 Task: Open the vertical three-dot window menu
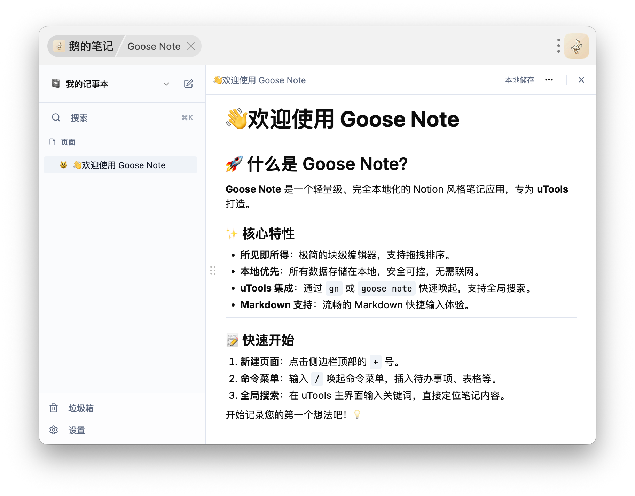point(558,46)
